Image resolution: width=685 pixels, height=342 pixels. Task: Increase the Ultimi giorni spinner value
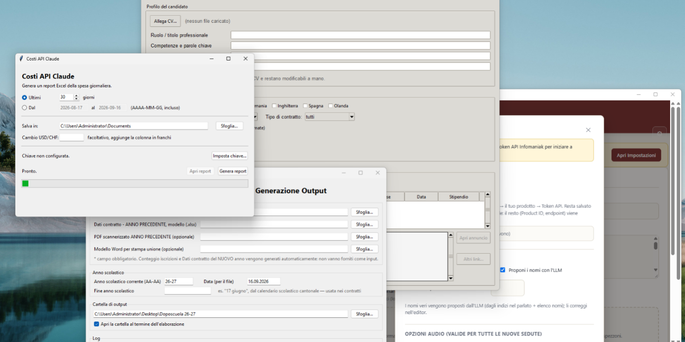tap(76, 96)
